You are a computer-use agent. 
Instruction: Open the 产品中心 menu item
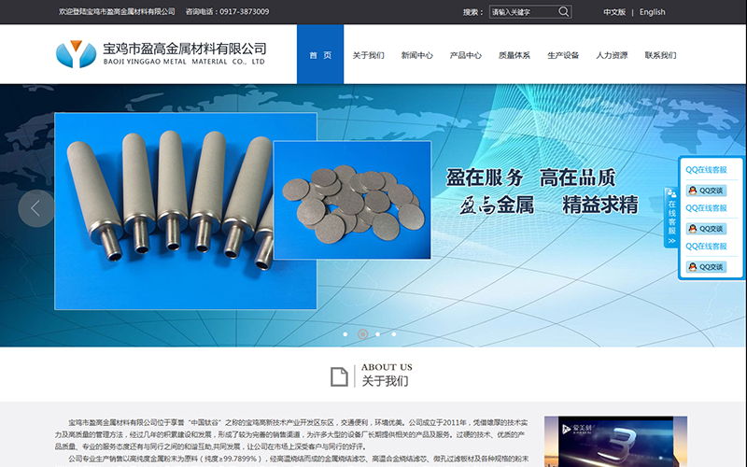pos(465,55)
